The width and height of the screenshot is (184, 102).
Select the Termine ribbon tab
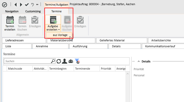pos(57,11)
